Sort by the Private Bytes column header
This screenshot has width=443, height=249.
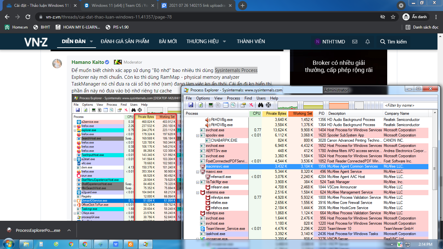(275, 113)
